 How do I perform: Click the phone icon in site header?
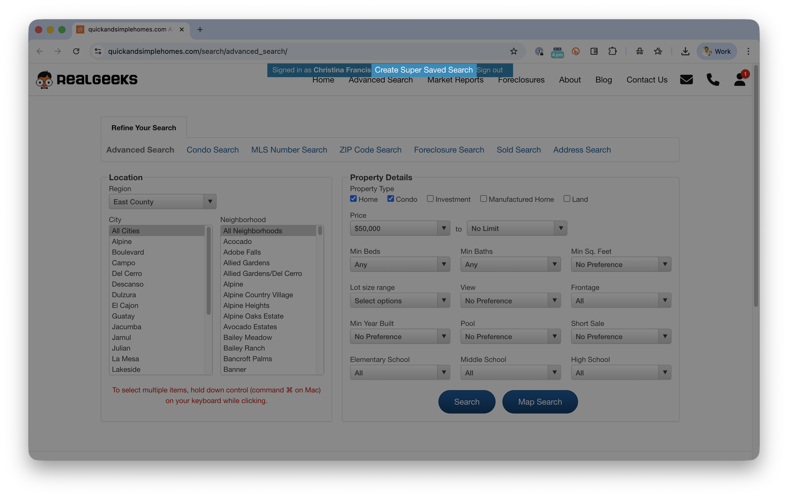713,79
